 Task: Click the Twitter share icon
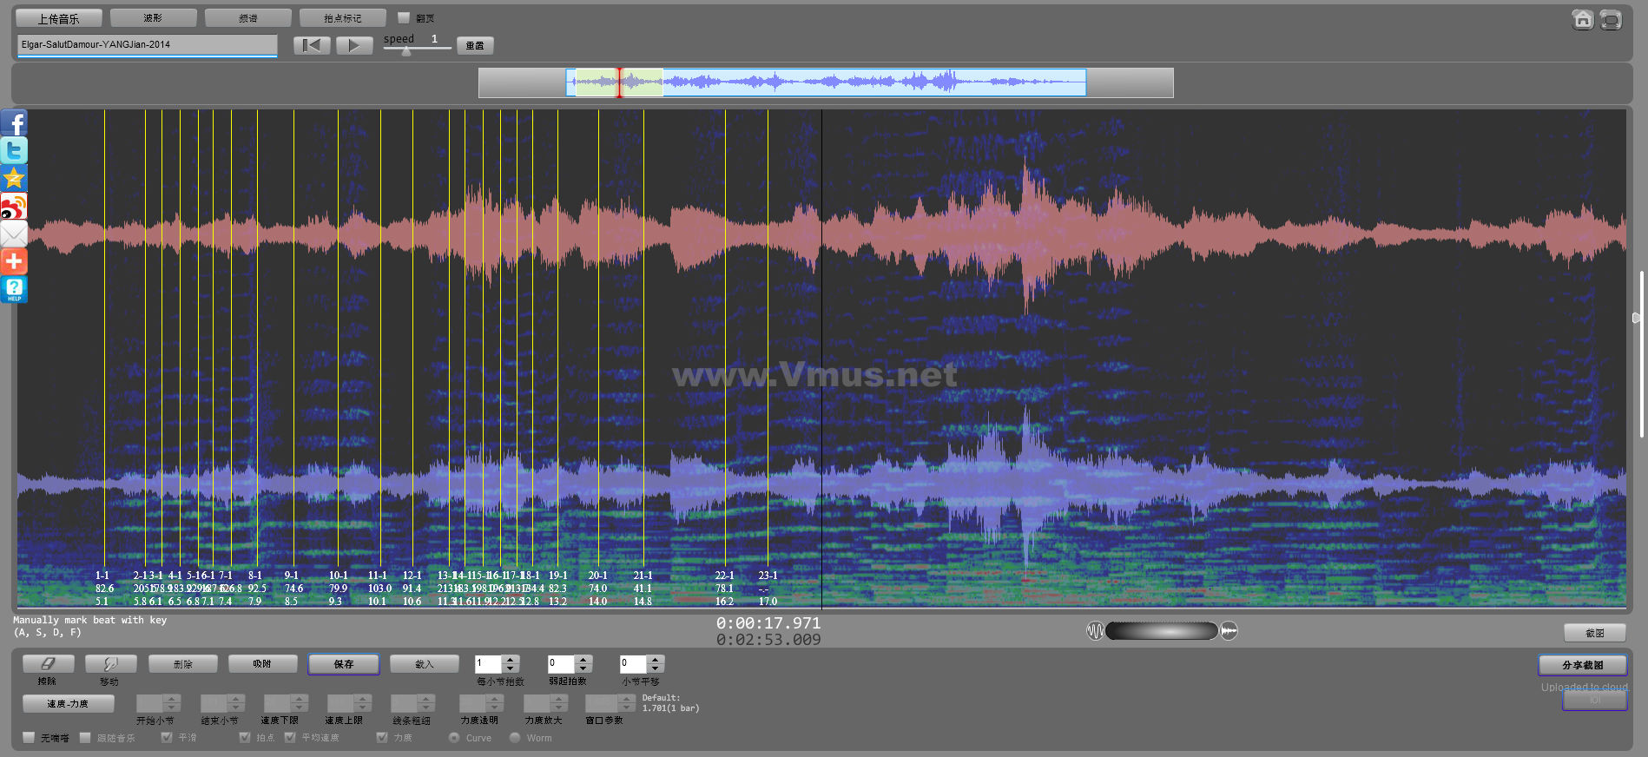coord(14,151)
